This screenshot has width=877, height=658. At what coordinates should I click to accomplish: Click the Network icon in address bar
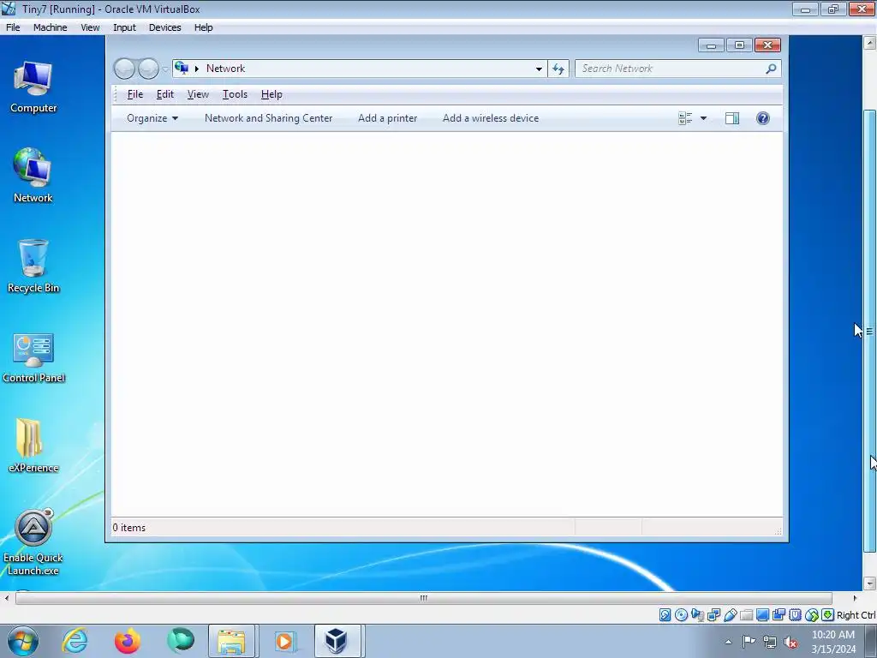click(x=182, y=69)
